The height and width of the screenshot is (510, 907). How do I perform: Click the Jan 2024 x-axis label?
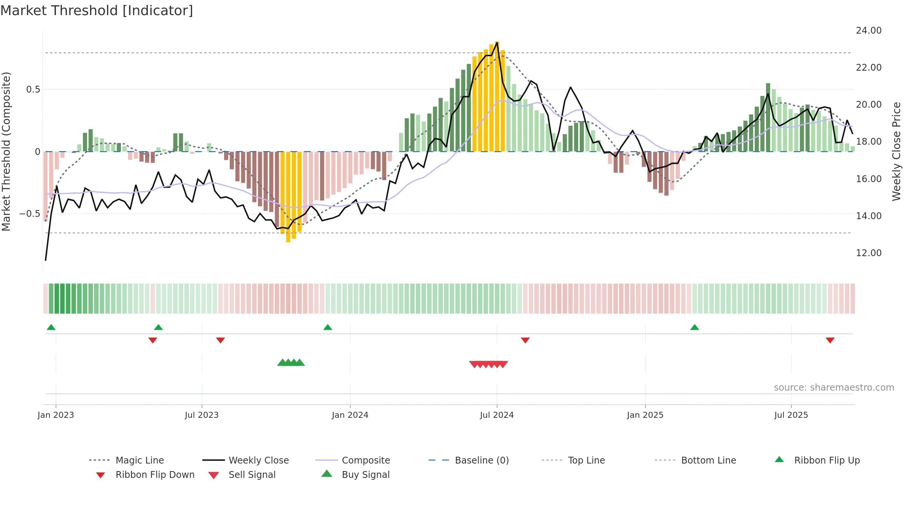pyautogui.click(x=350, y=415)
